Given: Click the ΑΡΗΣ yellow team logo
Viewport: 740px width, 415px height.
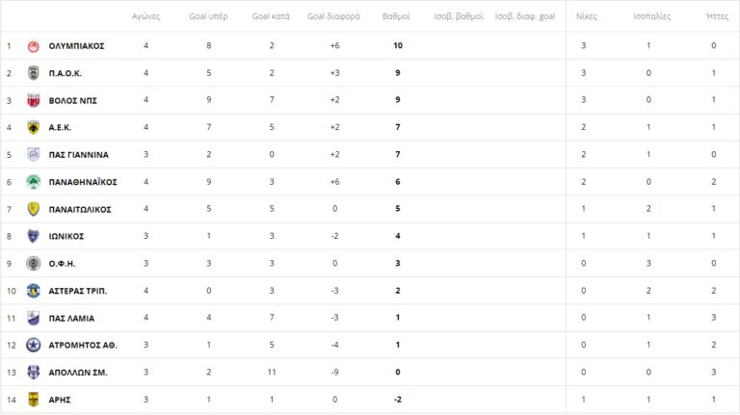Looking at the screenshot, I should click(x=33, y=400).
